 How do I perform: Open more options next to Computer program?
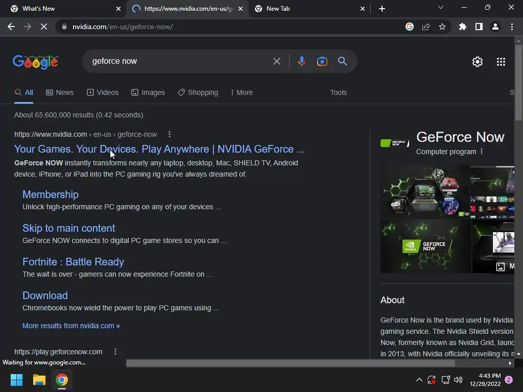click(x=481, y=151)
